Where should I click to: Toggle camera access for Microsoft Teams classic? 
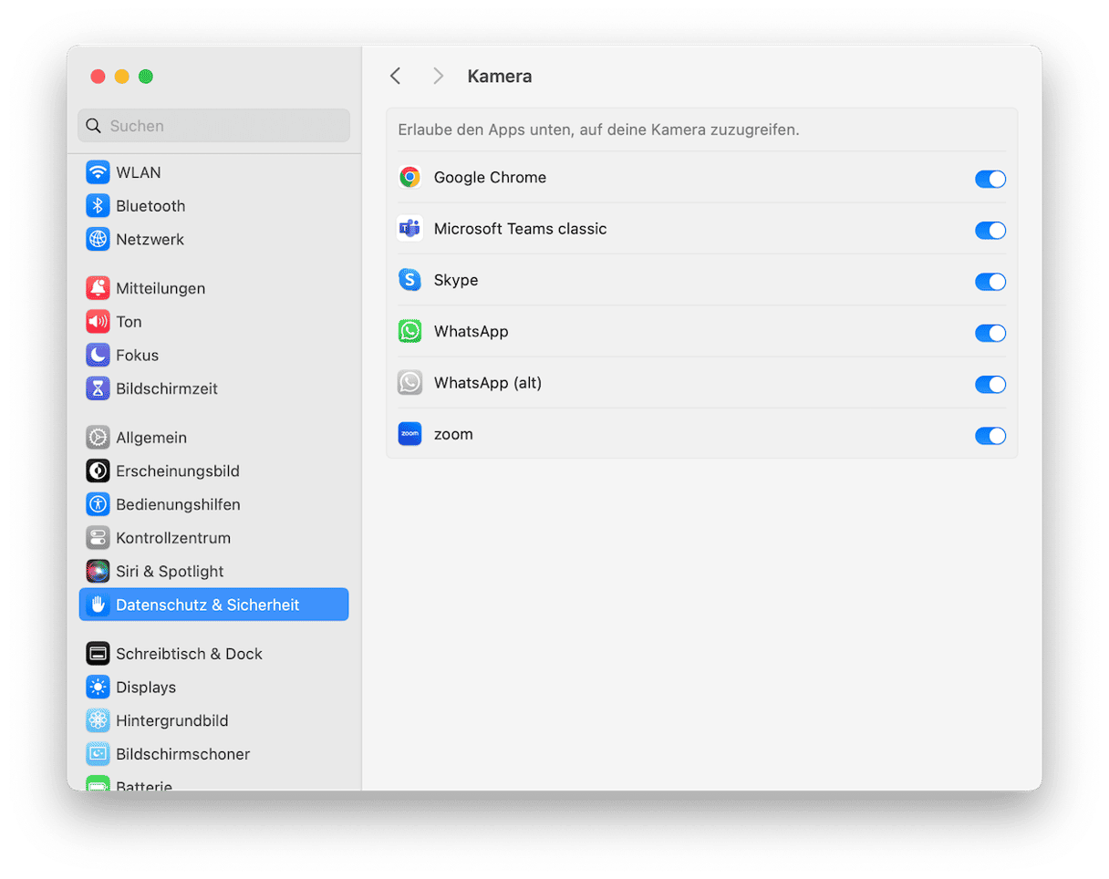click(990, 230)
